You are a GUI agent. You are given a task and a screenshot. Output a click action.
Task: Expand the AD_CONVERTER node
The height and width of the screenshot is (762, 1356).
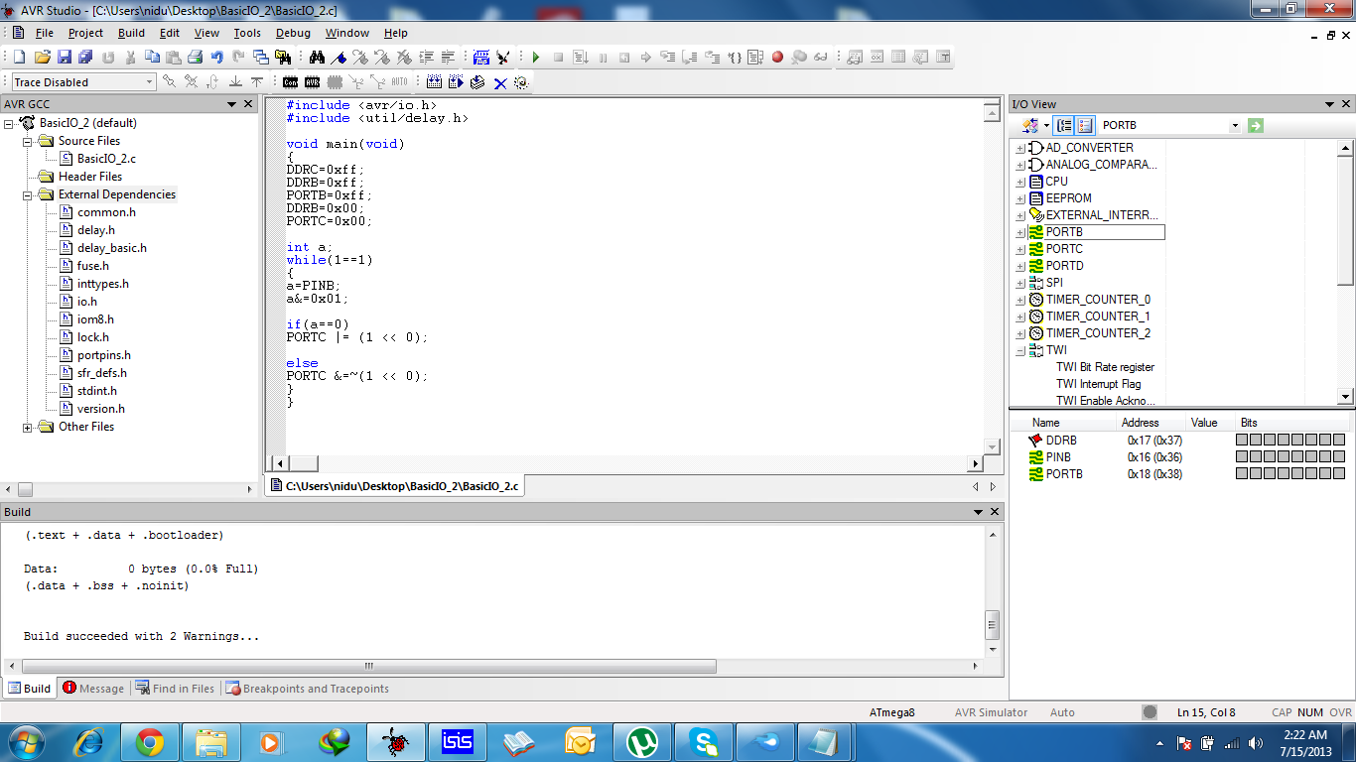1019,148
